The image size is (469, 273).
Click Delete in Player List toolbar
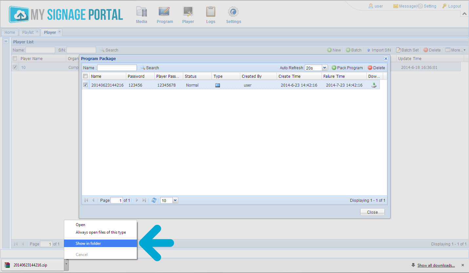pos(432,50)
